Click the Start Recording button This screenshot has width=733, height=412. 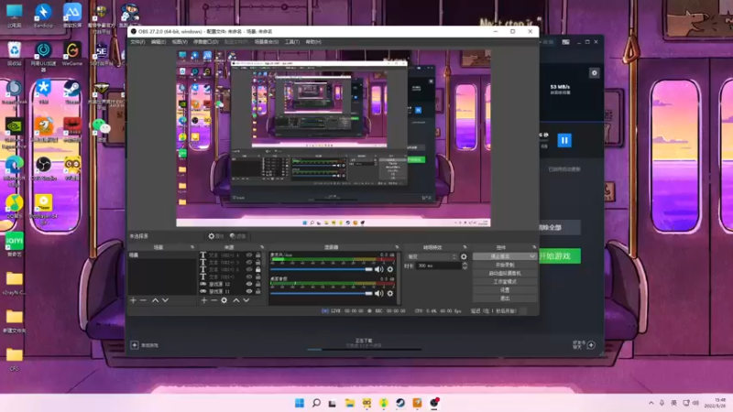click(505, 265)
